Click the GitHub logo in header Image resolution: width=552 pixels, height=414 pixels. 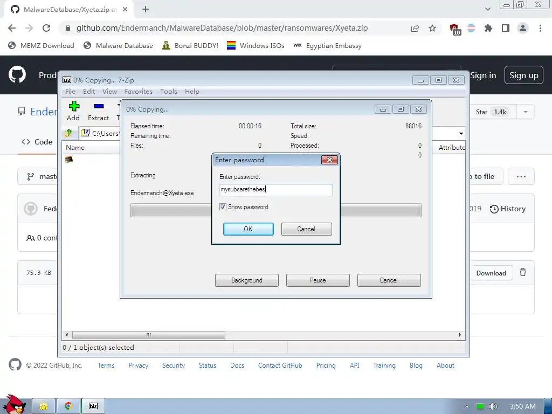[17, 74]
